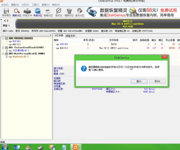Click the 文件系统 column header
180x150 pixels.
pyautogui.click(x=114, y=40)
